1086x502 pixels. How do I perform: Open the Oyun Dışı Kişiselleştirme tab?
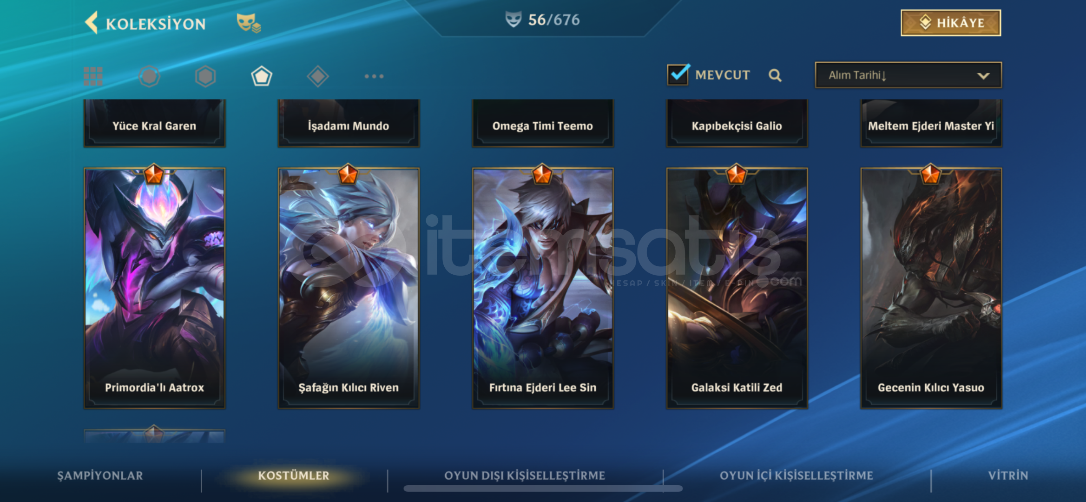tap(525, 476)
